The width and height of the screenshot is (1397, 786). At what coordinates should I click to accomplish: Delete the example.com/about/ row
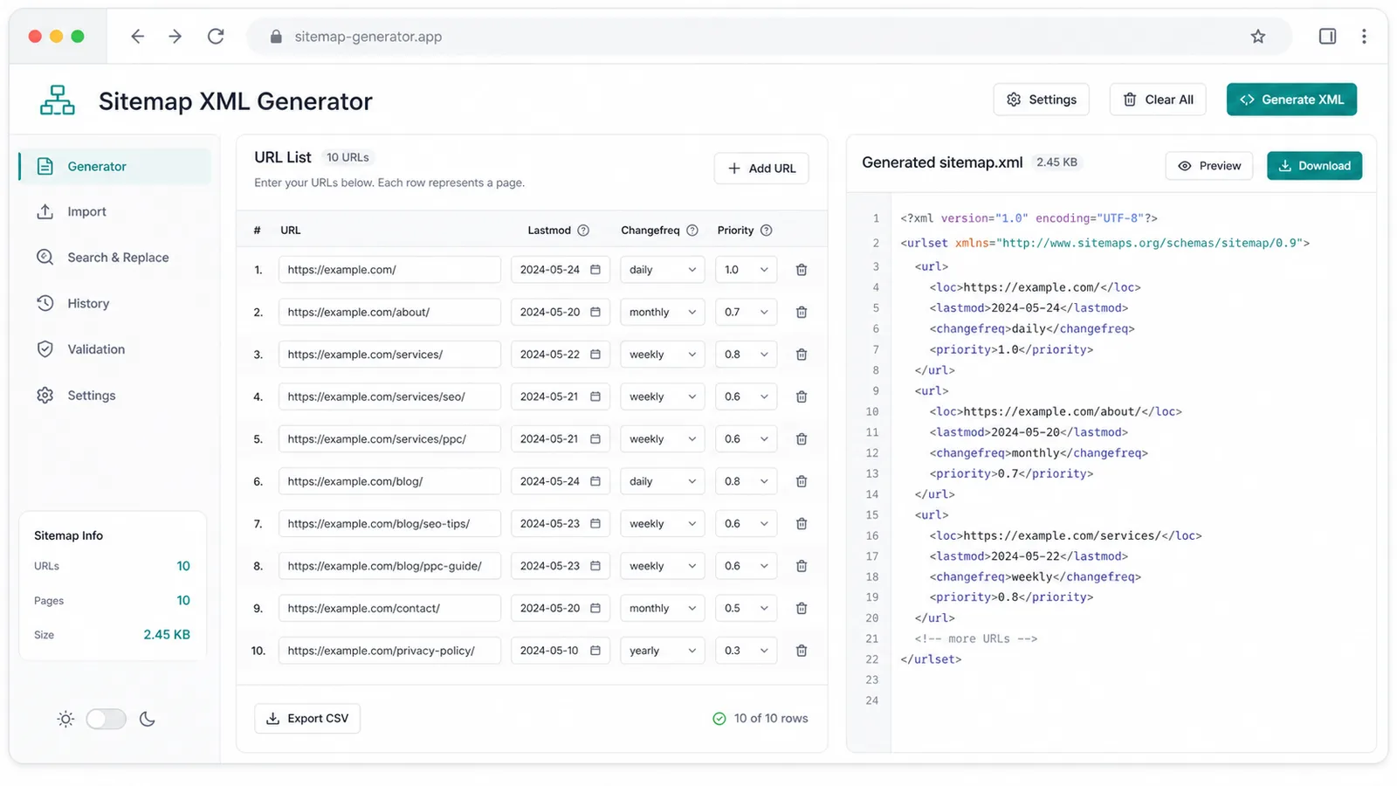pos(801,312)
